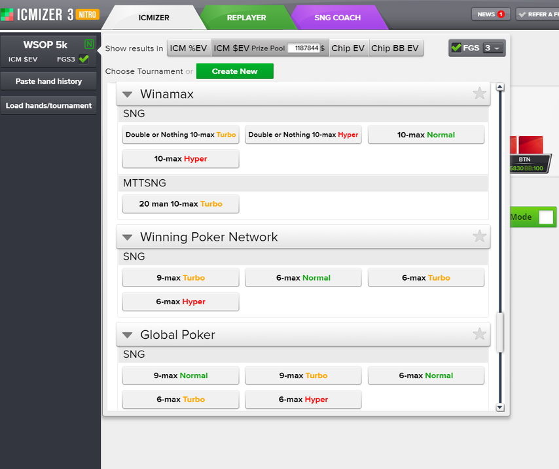
Task: Show results in ICM %EV
Action: 189,48
